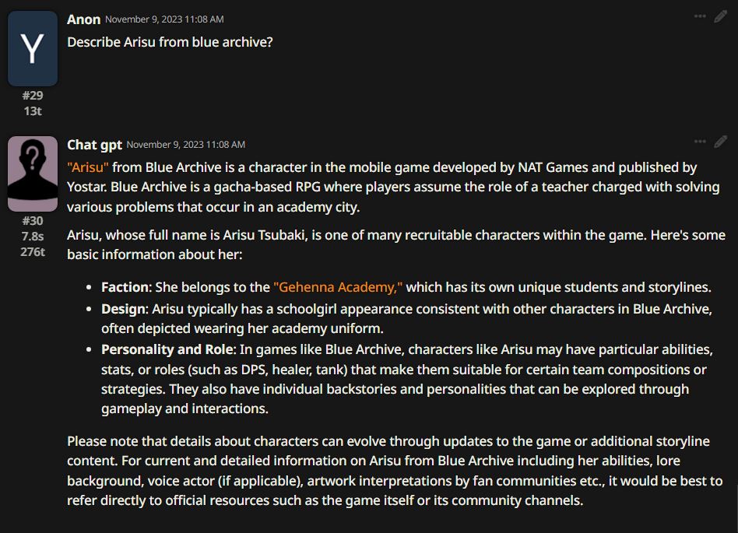Open the ellipsis menu on Anon's message
Screen dimensions: 738x533
[x=700, y=16]
